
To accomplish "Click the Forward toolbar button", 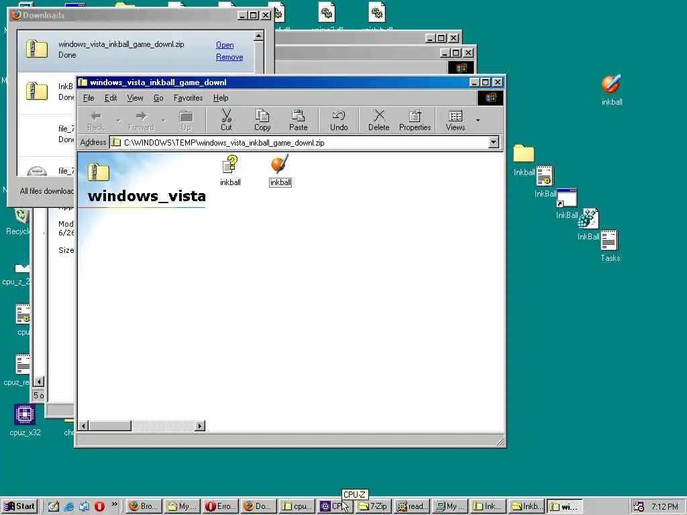I will coord(141,120).
